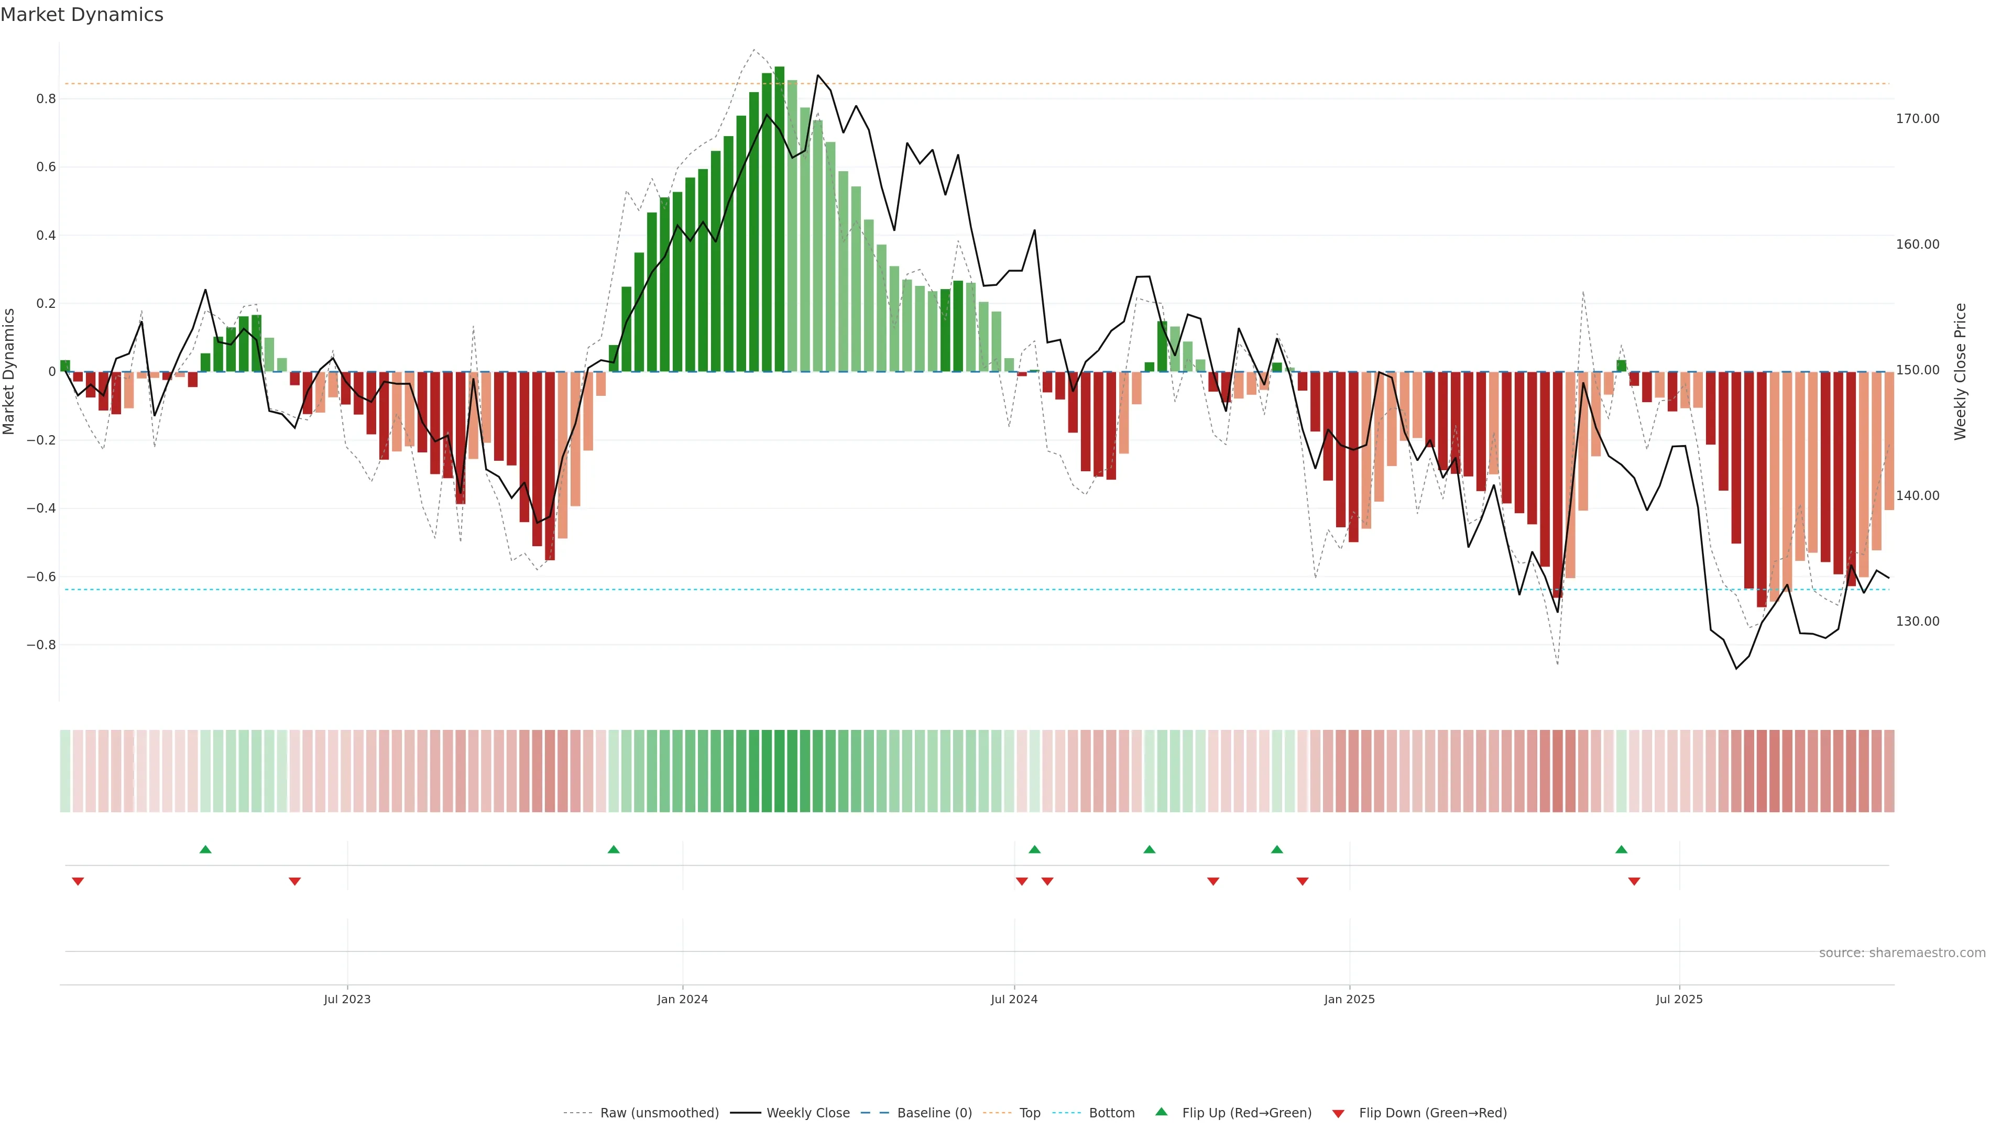The height and width of the screenshot is (1131, 2012).
Task: Click the rightmost green Flip Up triangle marker
Action: coord(1622,849)
